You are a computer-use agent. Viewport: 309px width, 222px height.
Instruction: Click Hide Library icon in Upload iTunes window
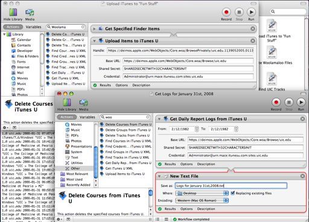click(x=13, y=13)
